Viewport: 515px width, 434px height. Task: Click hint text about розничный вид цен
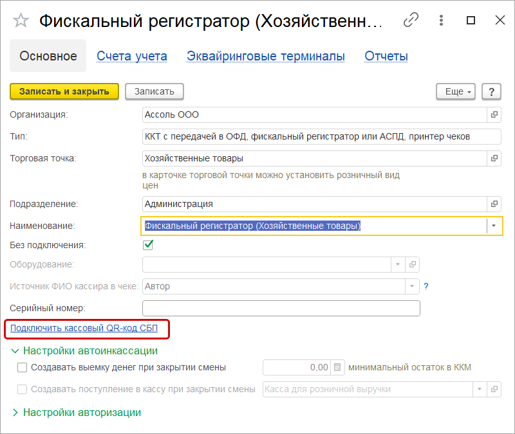[271, 180]
